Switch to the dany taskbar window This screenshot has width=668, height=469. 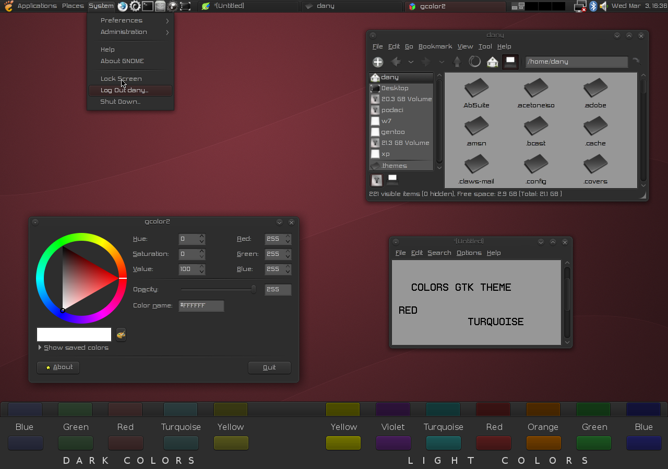pyautogui.click(x=352, y=6)
